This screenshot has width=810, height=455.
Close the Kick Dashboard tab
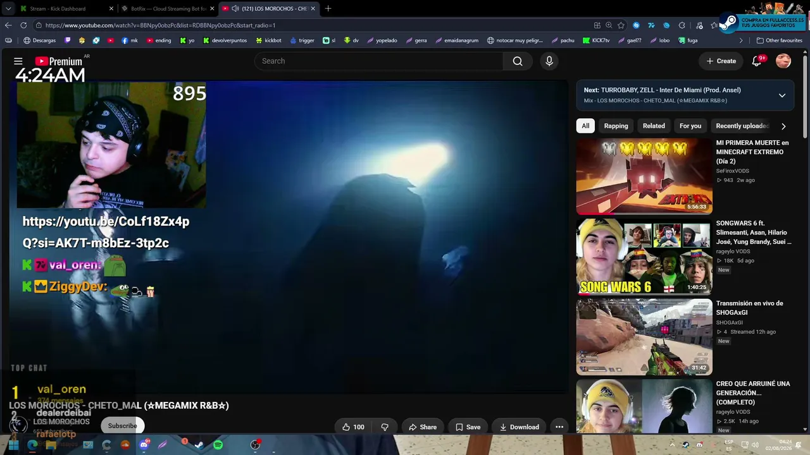(111, 9)
